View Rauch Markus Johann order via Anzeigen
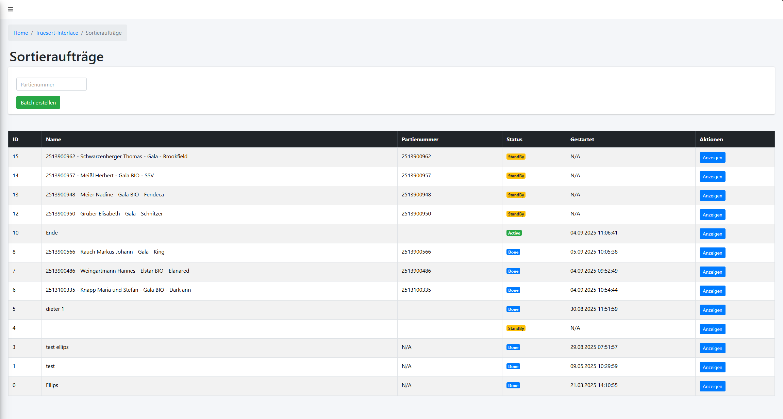Screen dimensions: 783x419 712,253
